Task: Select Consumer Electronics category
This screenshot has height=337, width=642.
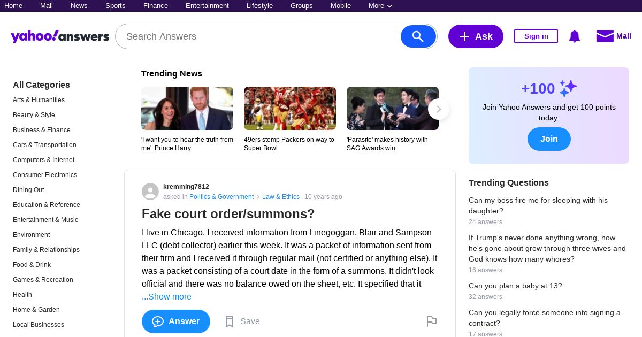Action: click(45, 175)
